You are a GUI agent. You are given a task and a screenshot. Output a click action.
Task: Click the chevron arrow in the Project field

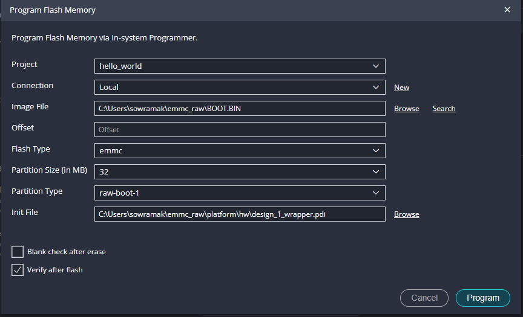pos(376,66)
